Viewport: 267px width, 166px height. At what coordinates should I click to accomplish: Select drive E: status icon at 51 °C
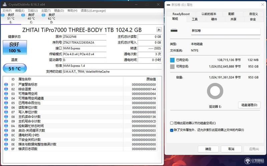coord(3,15)
